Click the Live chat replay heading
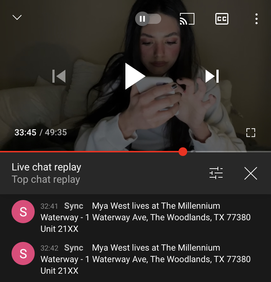The height and width of the screenshot is (282, 271). pyautogui.click(x=46, y=167)
